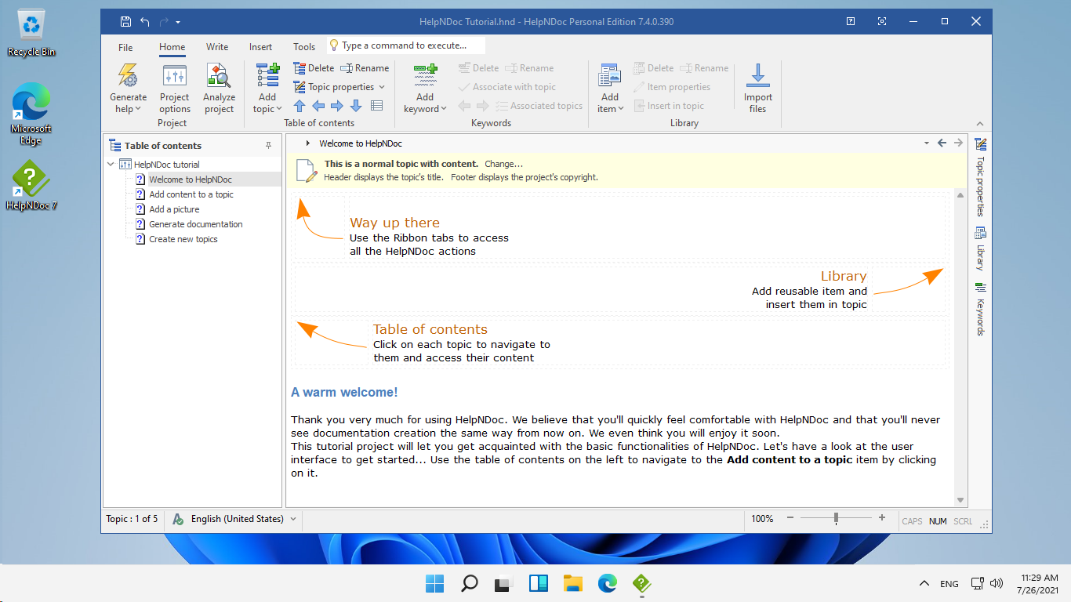
Task: Open taskbar Search
Action: [469, 583]
